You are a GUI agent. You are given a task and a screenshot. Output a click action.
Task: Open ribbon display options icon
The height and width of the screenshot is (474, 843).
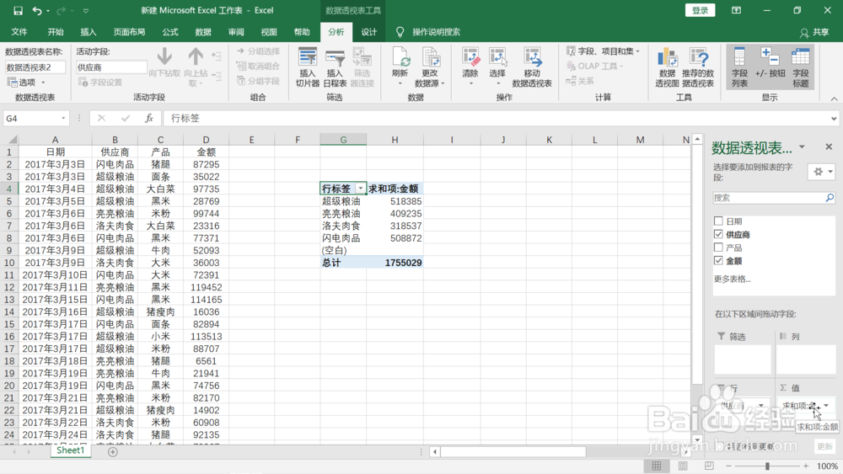[736, 10]
